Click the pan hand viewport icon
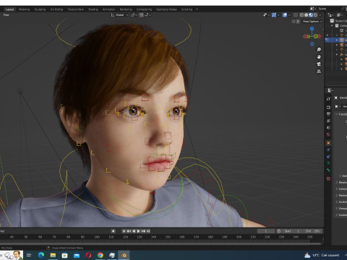The height and width of the screenshot is (260, 347). pos(319,57)
